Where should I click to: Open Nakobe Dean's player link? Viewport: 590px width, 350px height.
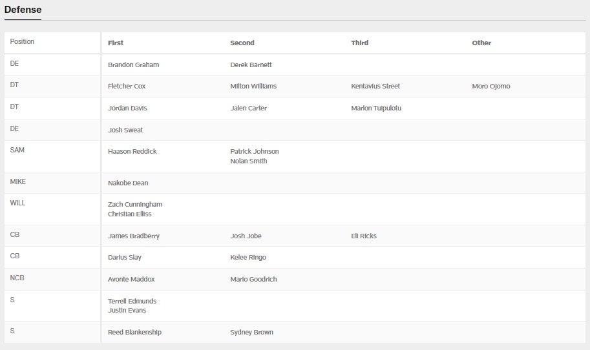point(128,183)
